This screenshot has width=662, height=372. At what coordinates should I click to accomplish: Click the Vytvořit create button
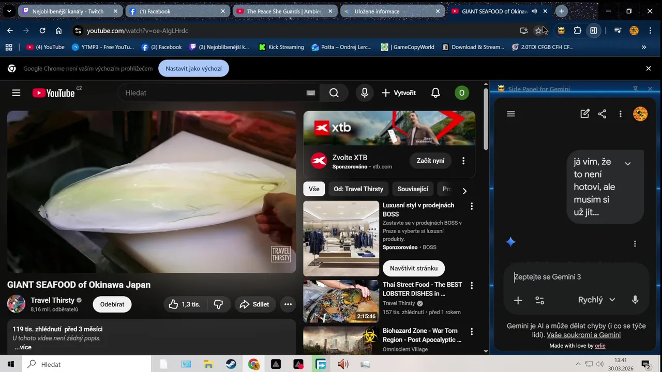[x=399, y=93]
